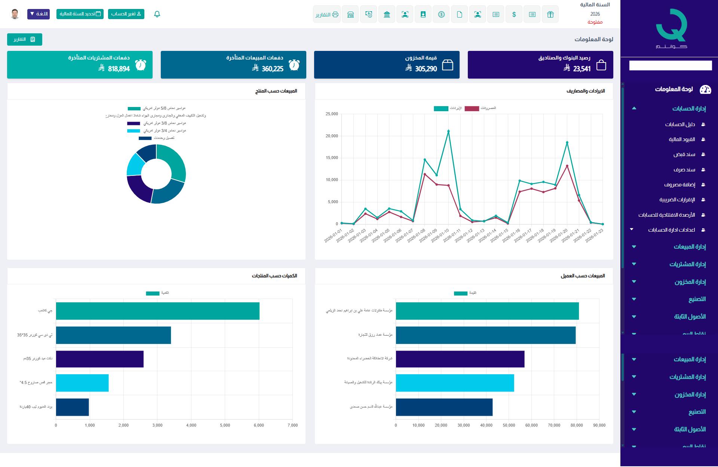The width and height of the screenshot is (718, 467).
Task: Click the cash money bills icon
Action: pyautogui.click(x=369, y=15)
